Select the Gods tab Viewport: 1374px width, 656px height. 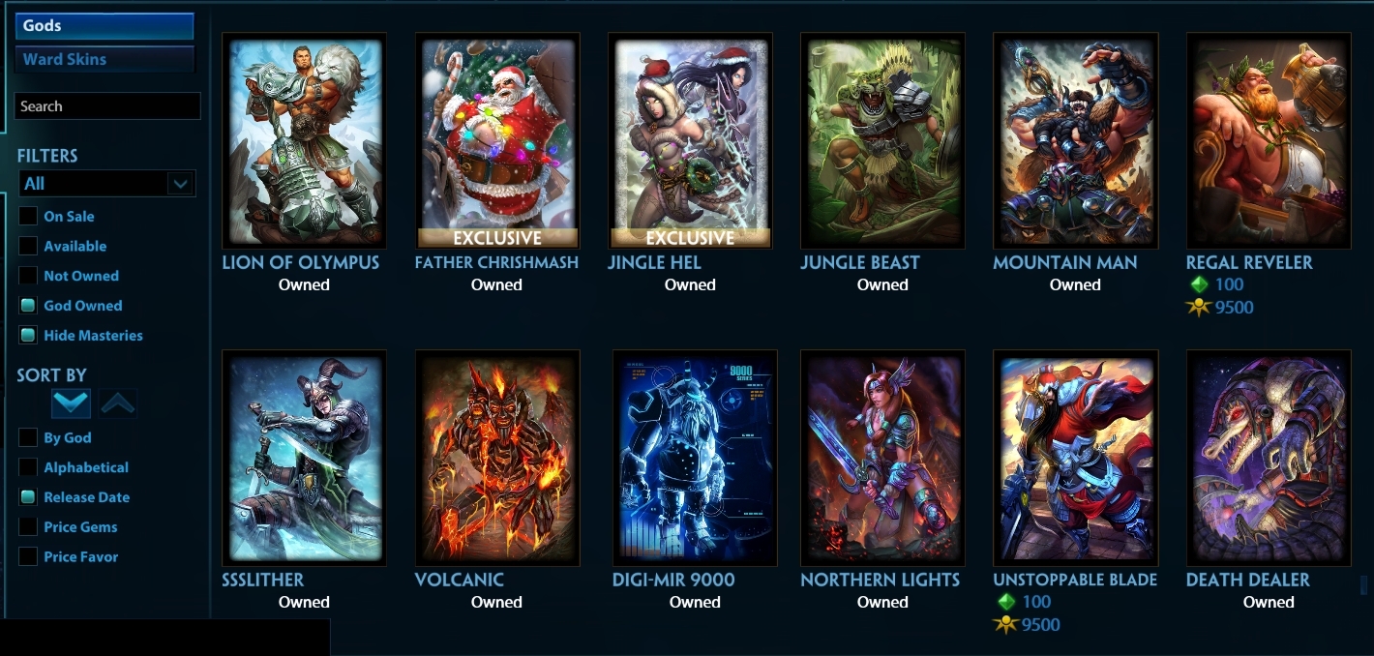(x=105, y=26)
